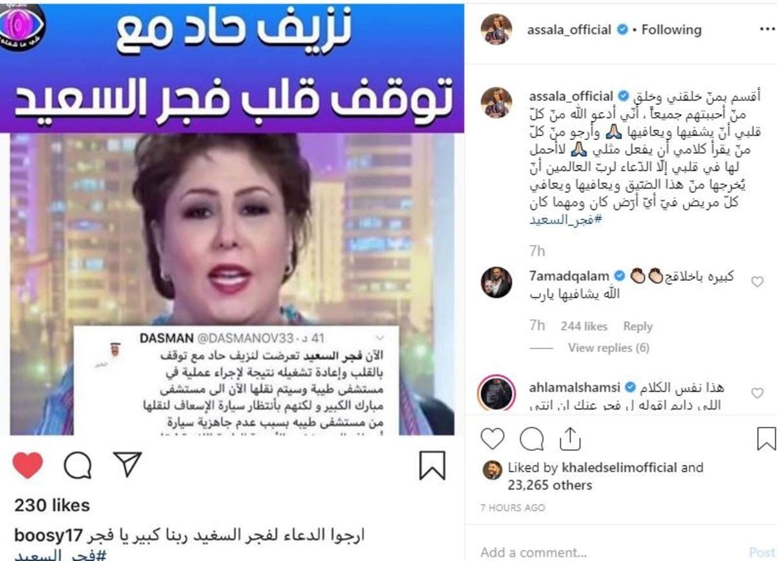Like the ahlamalshamsi comment with its small heart
Viewport: 777px width, 561px height.
point(757,393)
